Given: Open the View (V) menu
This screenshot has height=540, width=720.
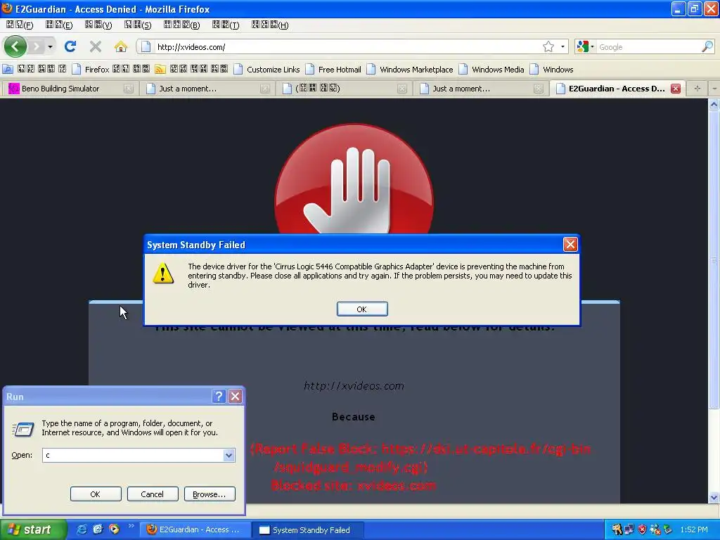Looking at the screenshot, I should [98, 25].
